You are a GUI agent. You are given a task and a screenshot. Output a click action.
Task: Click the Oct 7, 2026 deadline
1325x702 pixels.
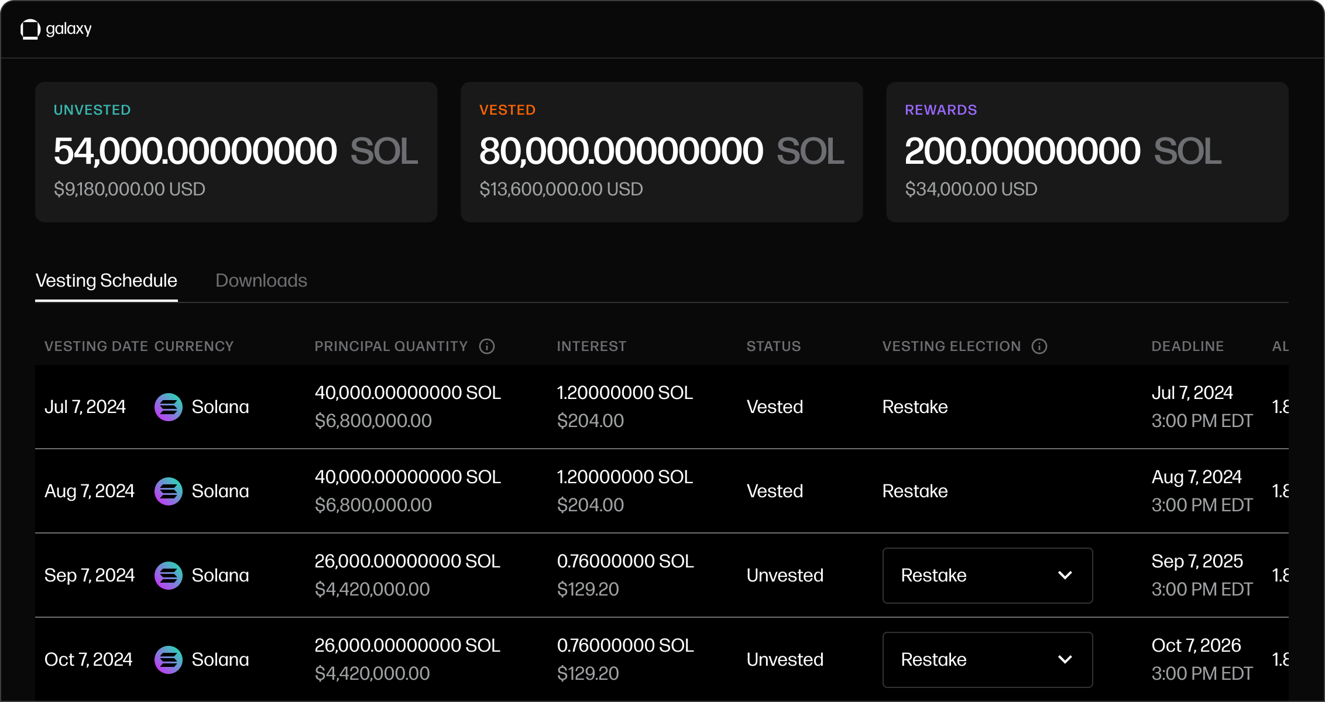point(1196,645)
